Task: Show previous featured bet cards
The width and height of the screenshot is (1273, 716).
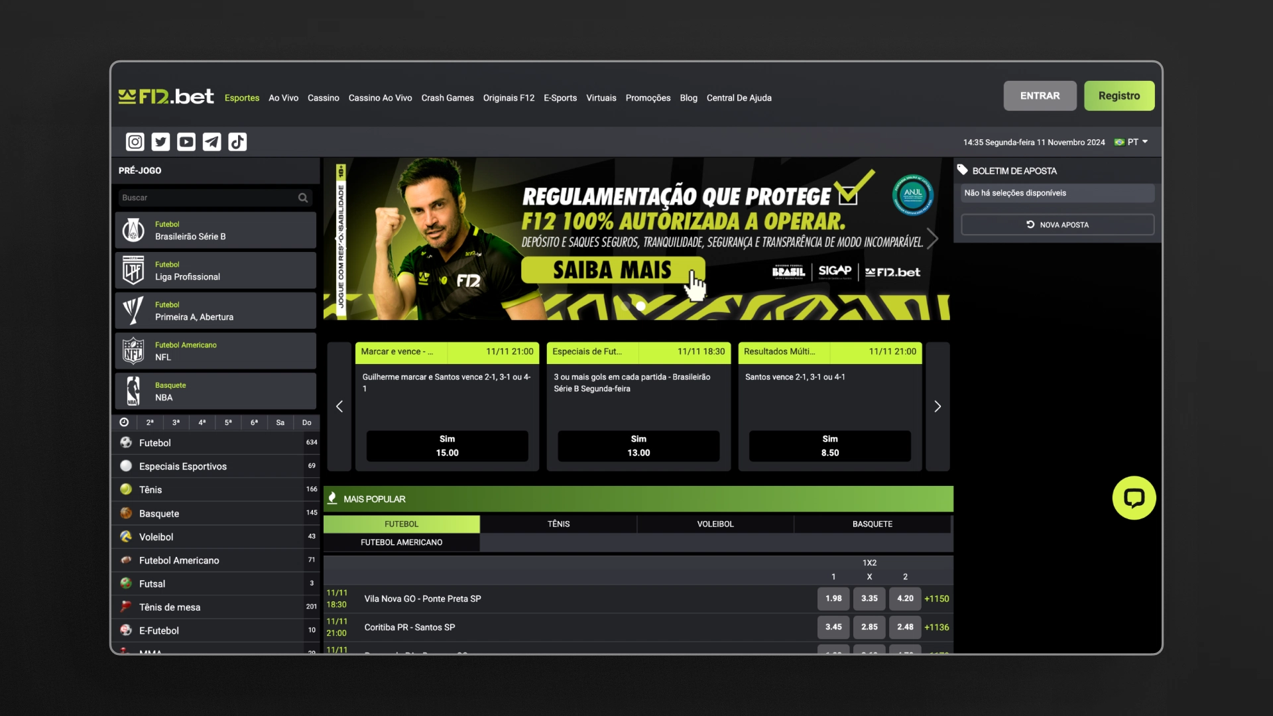Action: 339,406
